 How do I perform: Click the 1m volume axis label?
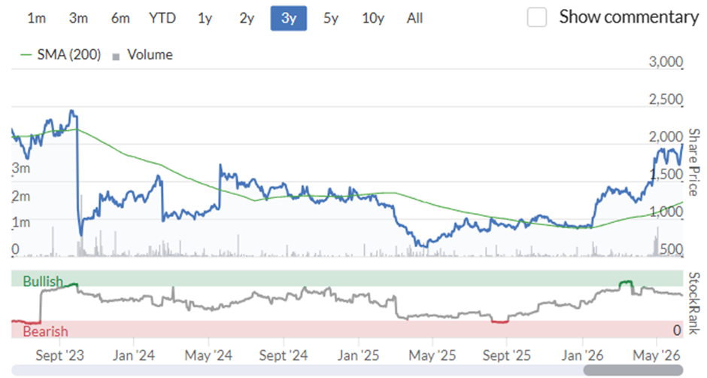coord(21,223)
